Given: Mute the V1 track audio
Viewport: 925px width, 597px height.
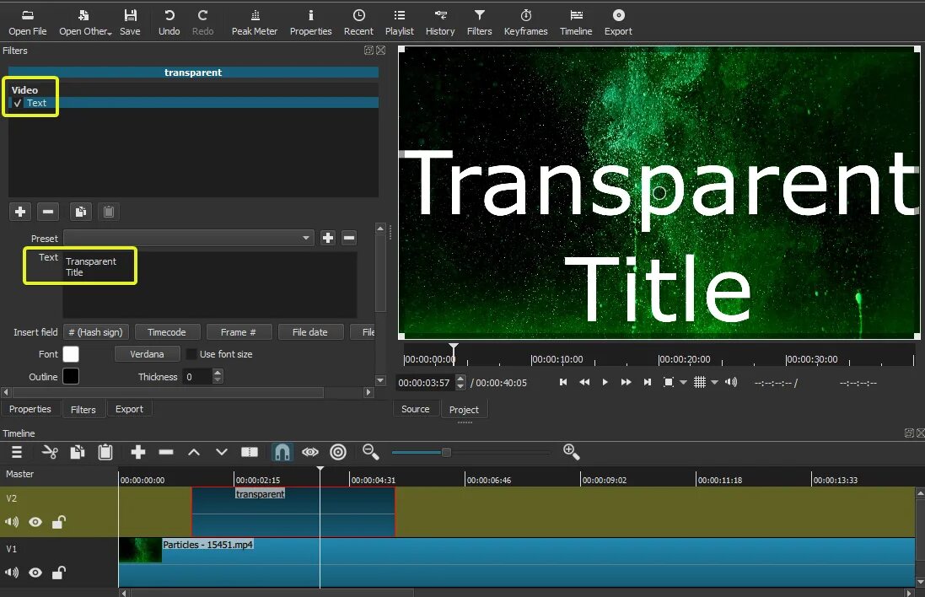Looking at the screenshot, I should (12, 573).
